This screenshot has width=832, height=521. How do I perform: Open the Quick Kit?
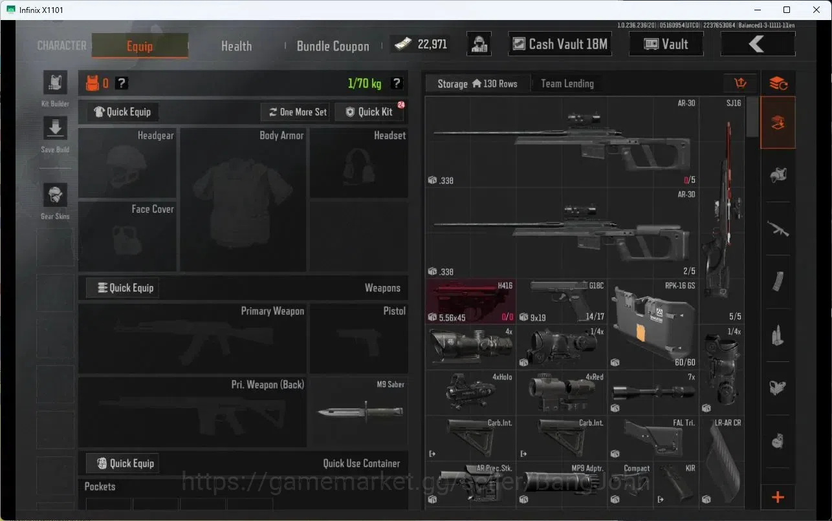(x=369, y=112)
